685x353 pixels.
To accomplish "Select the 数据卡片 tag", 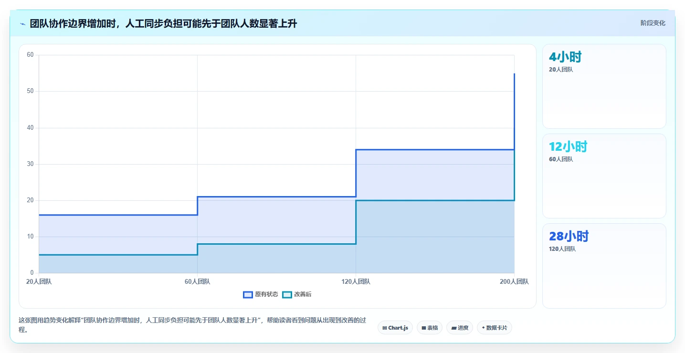I will 495,328.
